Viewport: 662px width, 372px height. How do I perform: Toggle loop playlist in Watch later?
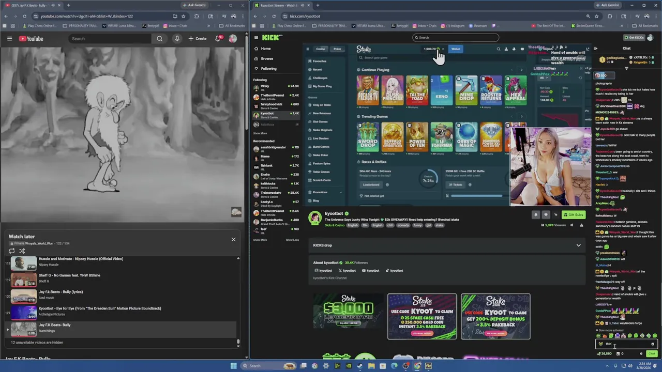tap(12, 251)
